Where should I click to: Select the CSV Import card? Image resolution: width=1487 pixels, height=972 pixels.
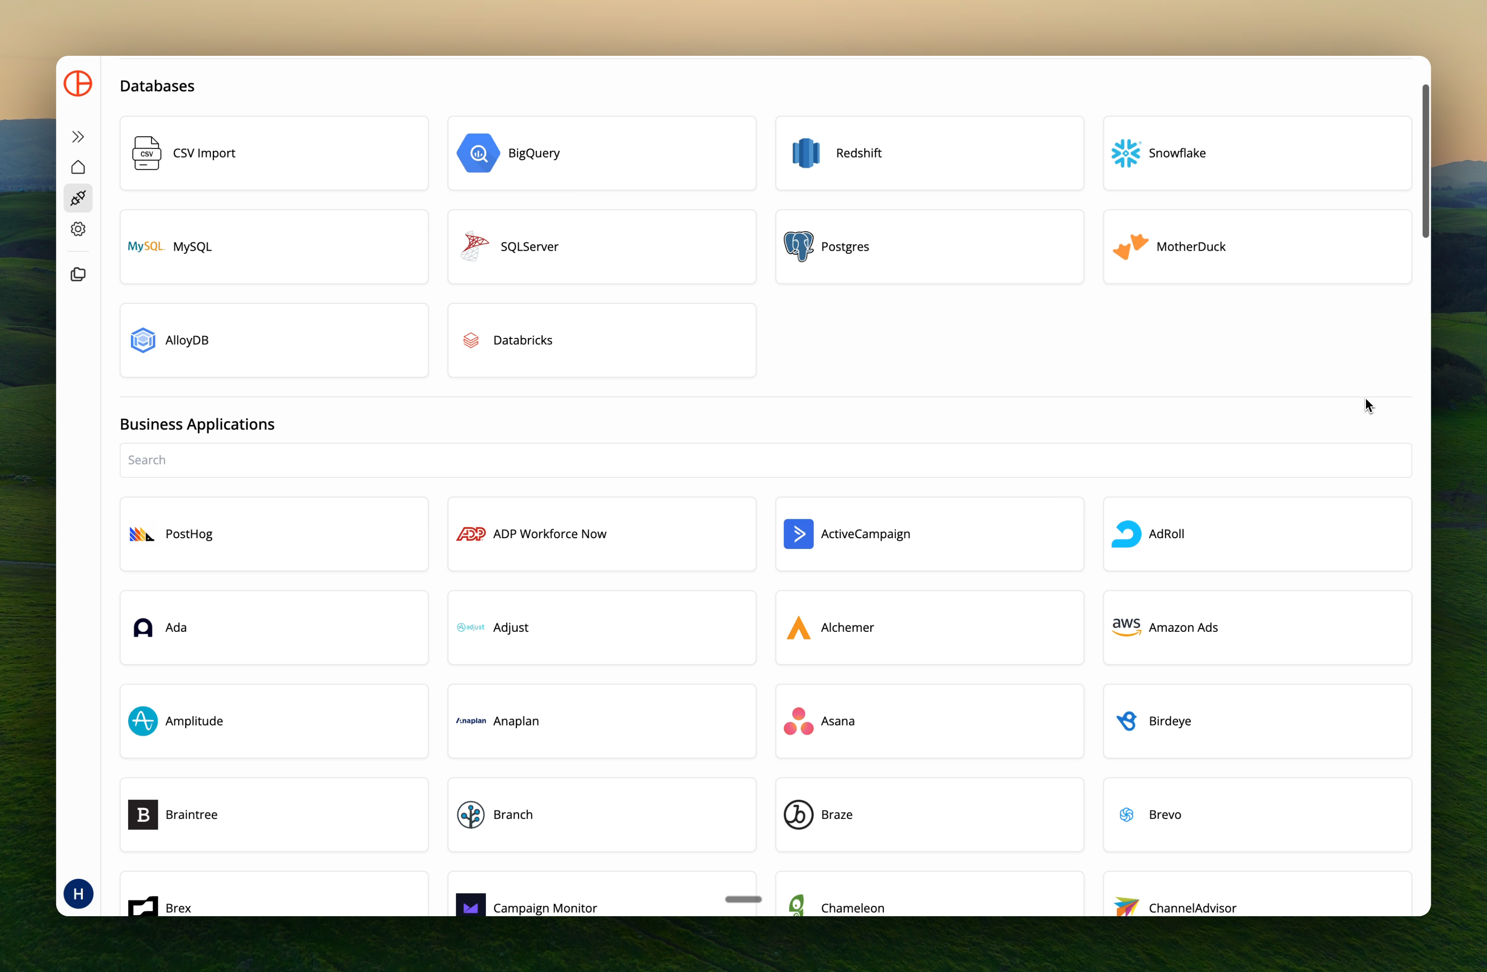tap(273, 153)
